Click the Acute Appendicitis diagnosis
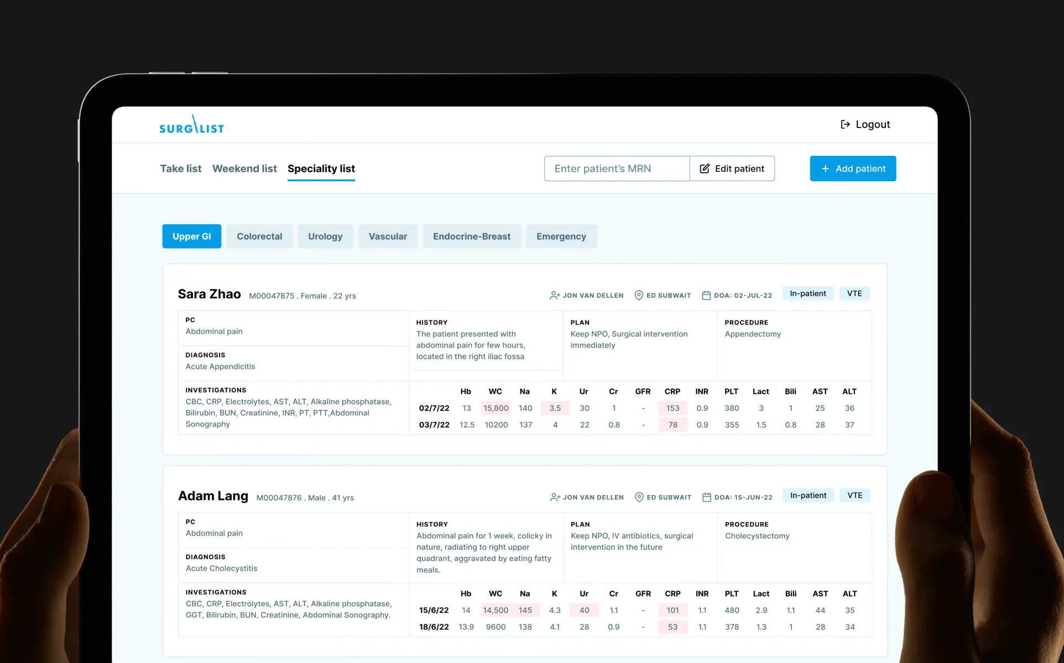Viewport: 1064px width, 663px height. point(220,366)
